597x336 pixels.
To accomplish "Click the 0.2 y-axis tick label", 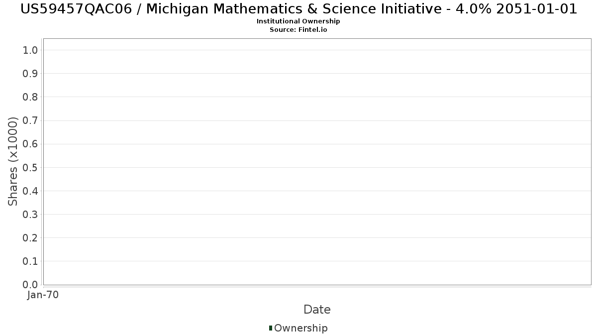I will (30, 237).
